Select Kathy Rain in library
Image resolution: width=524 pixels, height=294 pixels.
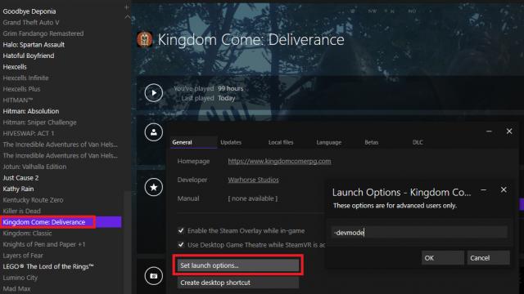click(18, 189)
